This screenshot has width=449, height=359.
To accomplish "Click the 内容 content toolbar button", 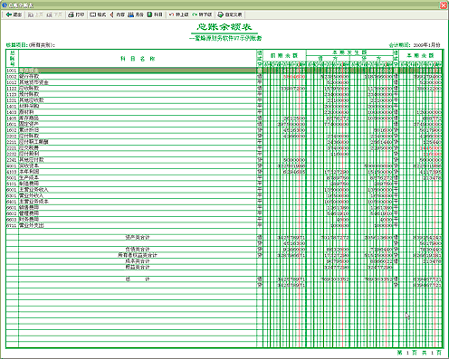I will point(117,14).
